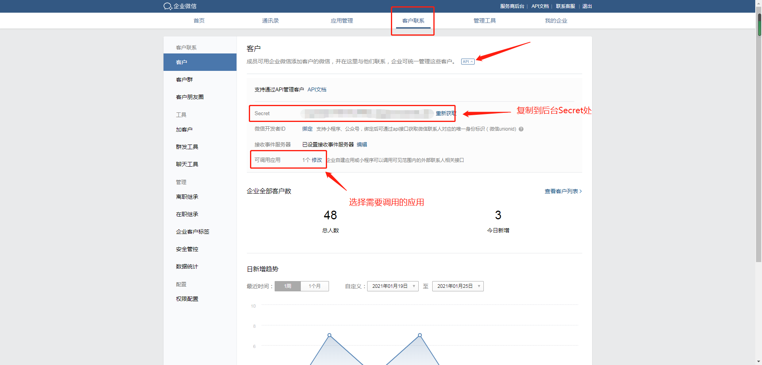Open the API文档 link
762x365 pixels.
pyautogui.click(x=317, y=89)
